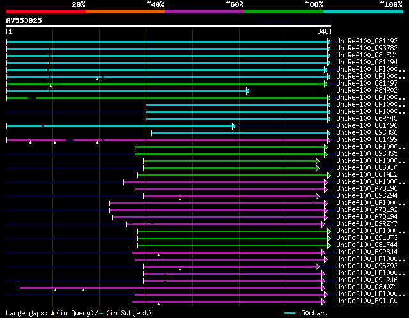The image size is (409, 318).
Task: Open hit UniRef100_O81497 label
Action: coord(367,84)
